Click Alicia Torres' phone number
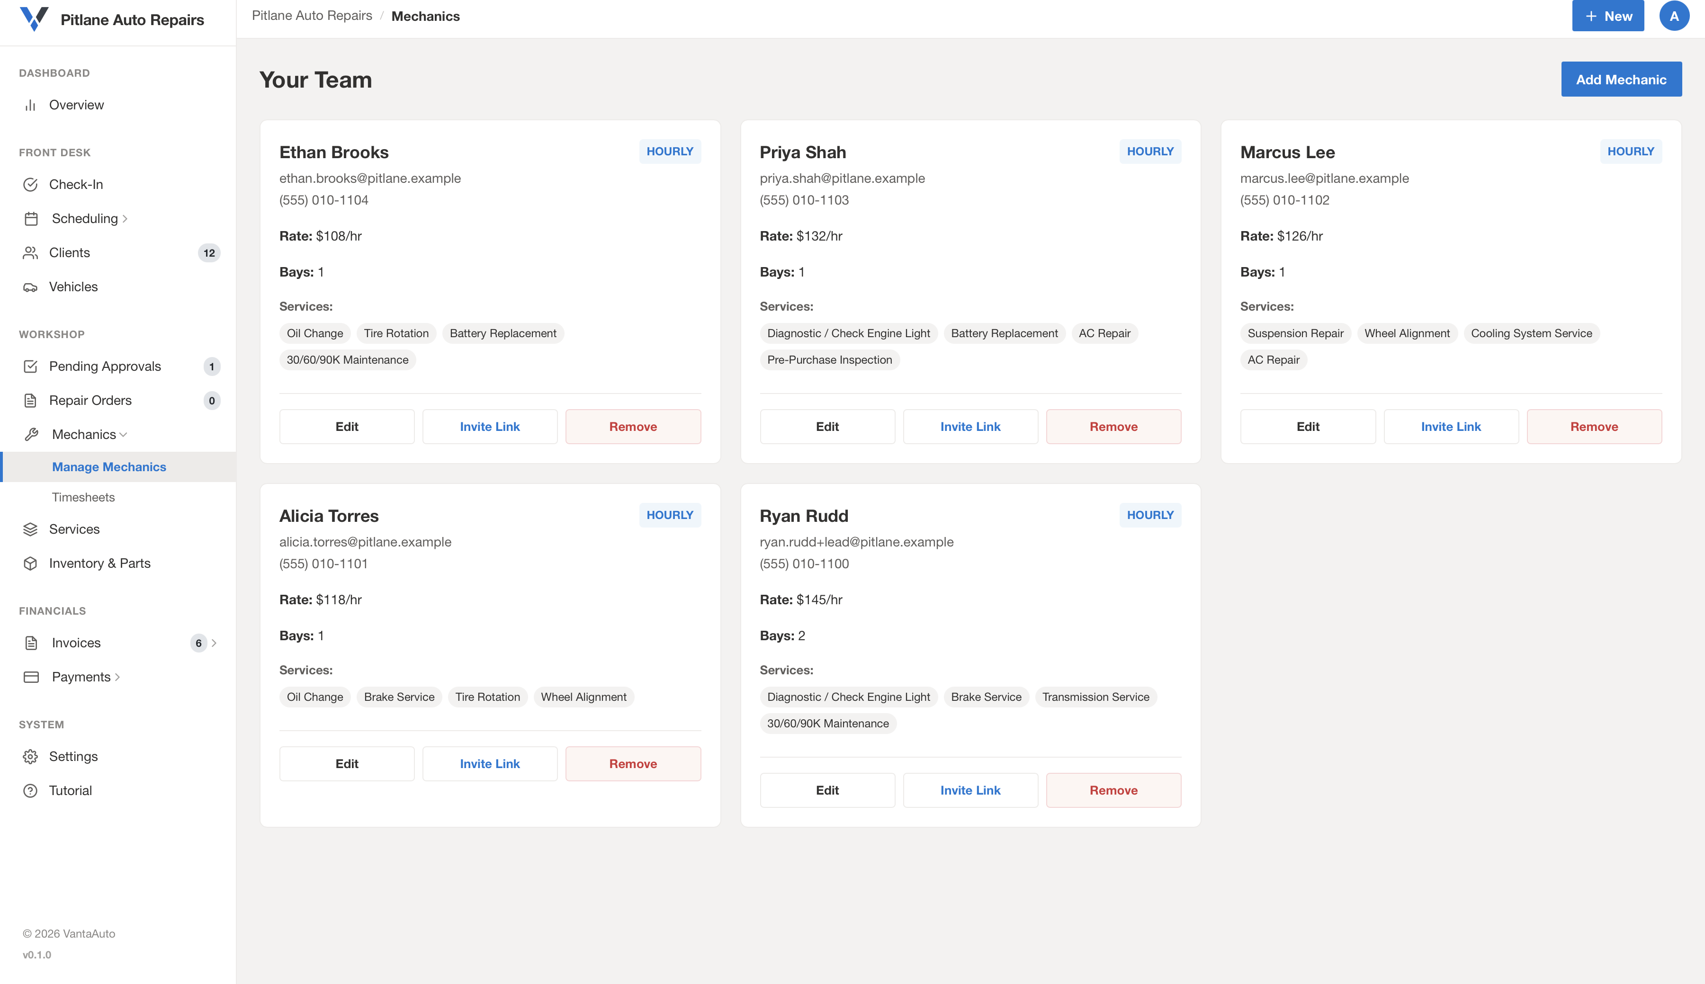1705x984 pixels. click(x=323, y=564)
